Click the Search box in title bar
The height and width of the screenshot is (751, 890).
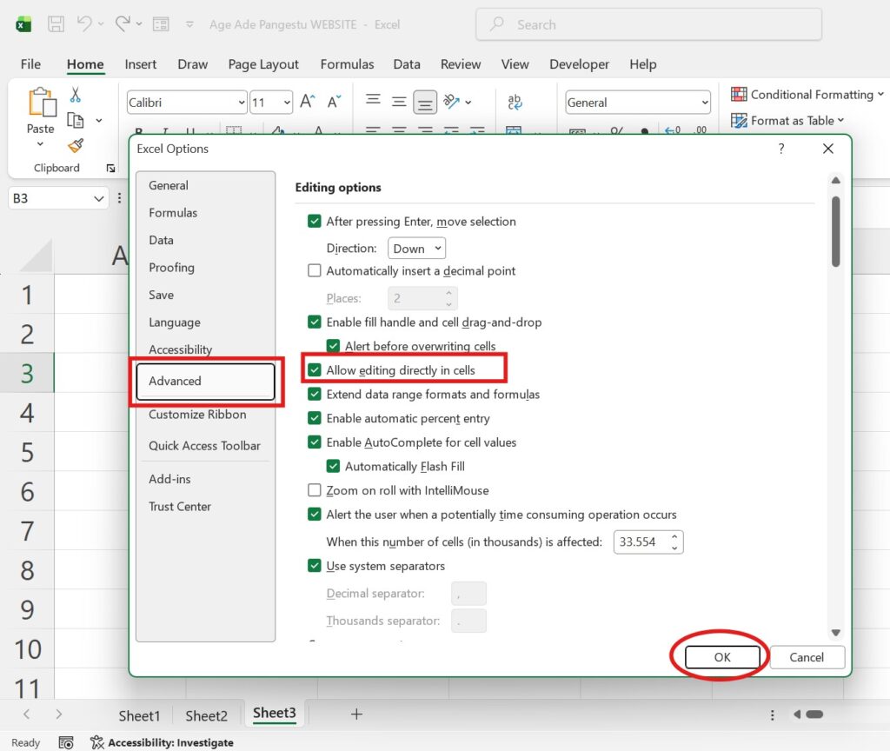[x=648, y=24]
